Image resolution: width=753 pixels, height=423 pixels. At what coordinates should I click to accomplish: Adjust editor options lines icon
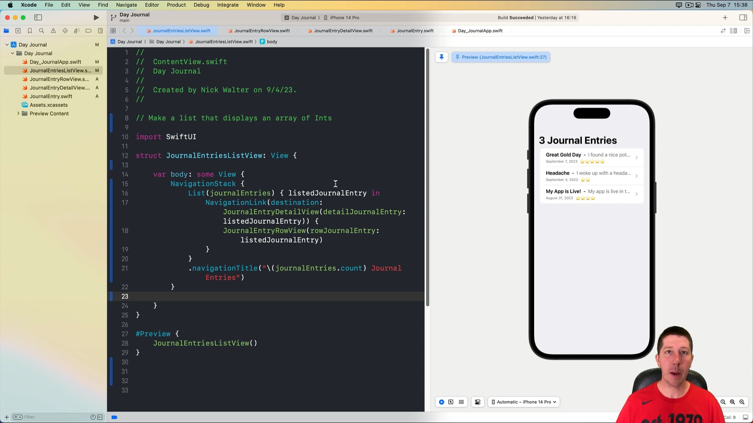point(733,31)
